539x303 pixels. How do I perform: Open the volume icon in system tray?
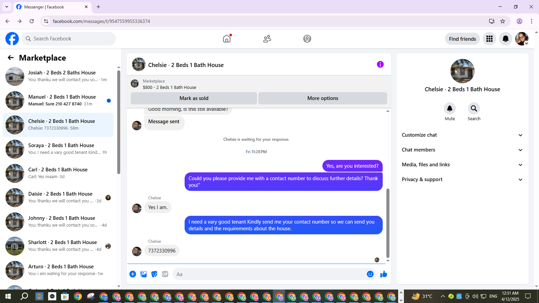coord(475,296)
